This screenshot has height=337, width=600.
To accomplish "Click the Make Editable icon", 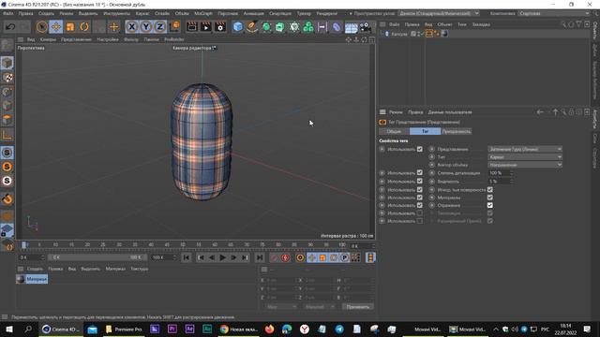I will pyautogui.click(x=7, y=45).
